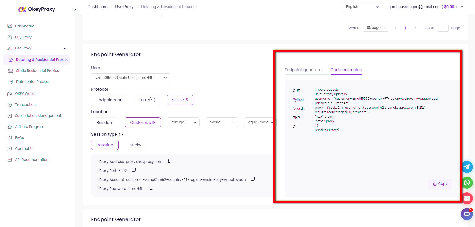Select the Customize IP location option
Viewport: 475px width, 227px height.
[143, 122]
